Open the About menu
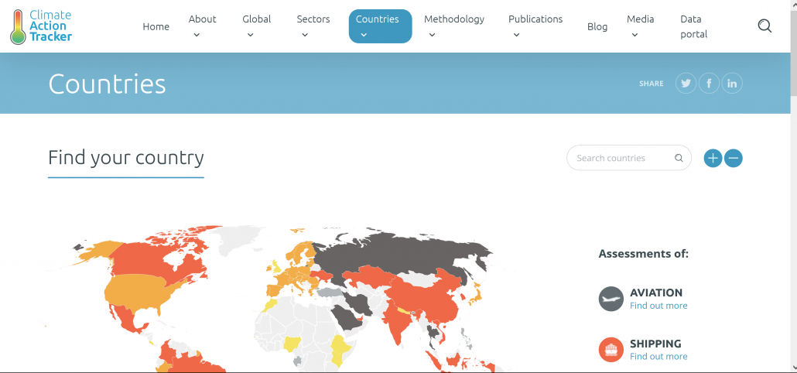The image size is (797, 373). (x=202, y=19)
